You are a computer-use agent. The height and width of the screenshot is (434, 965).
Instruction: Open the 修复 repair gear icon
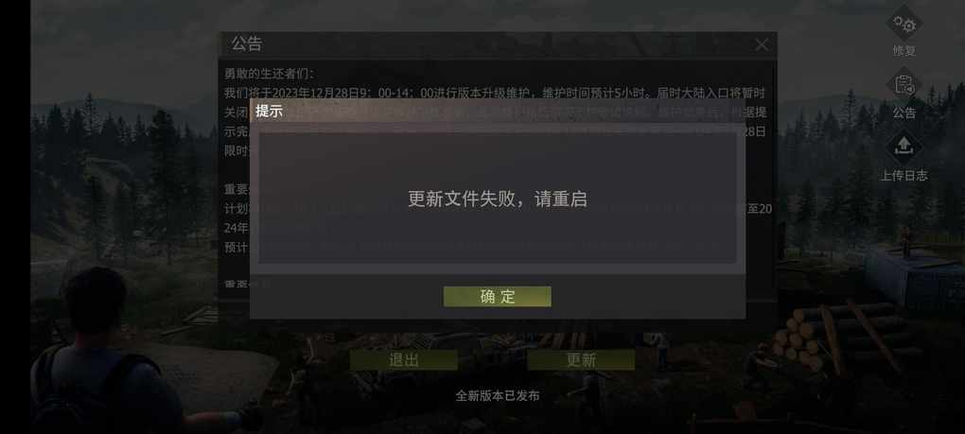[x=904, y=25]
